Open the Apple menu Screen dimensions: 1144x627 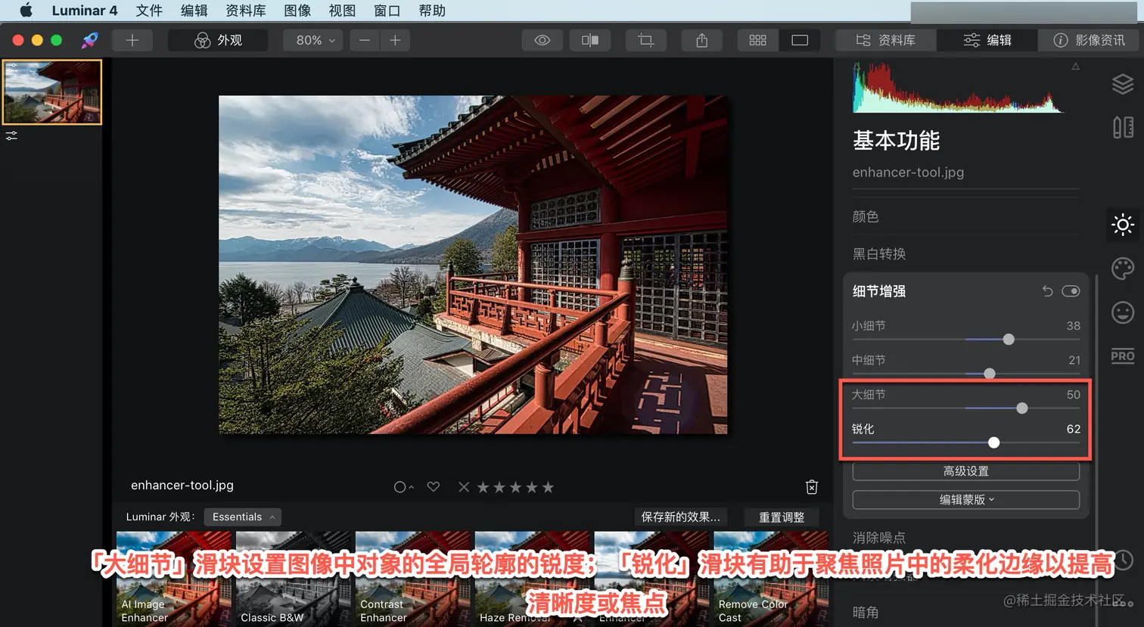(x=26, y=11)
